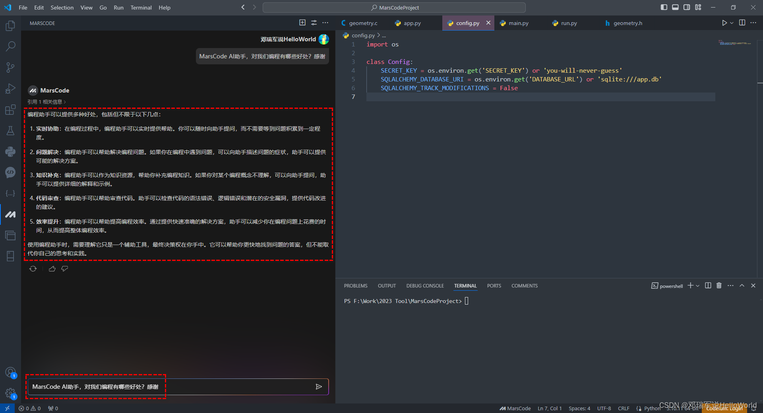Screen dimensions: 763x413
Task: Send the chat message with arrow icon
Action: [319, 387]
